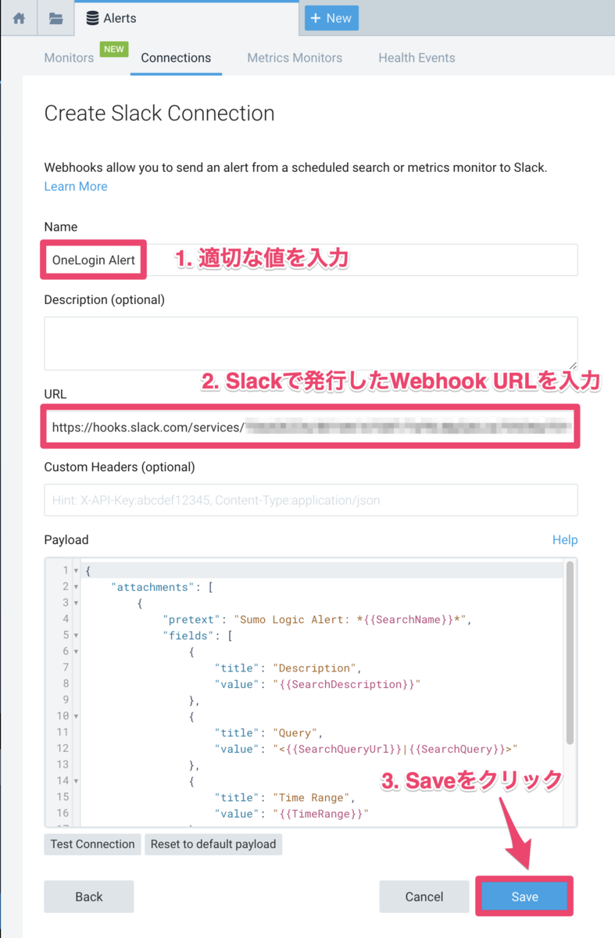Click the URL input field
This screenshot has width=615, height=938.
coord(311,427)
